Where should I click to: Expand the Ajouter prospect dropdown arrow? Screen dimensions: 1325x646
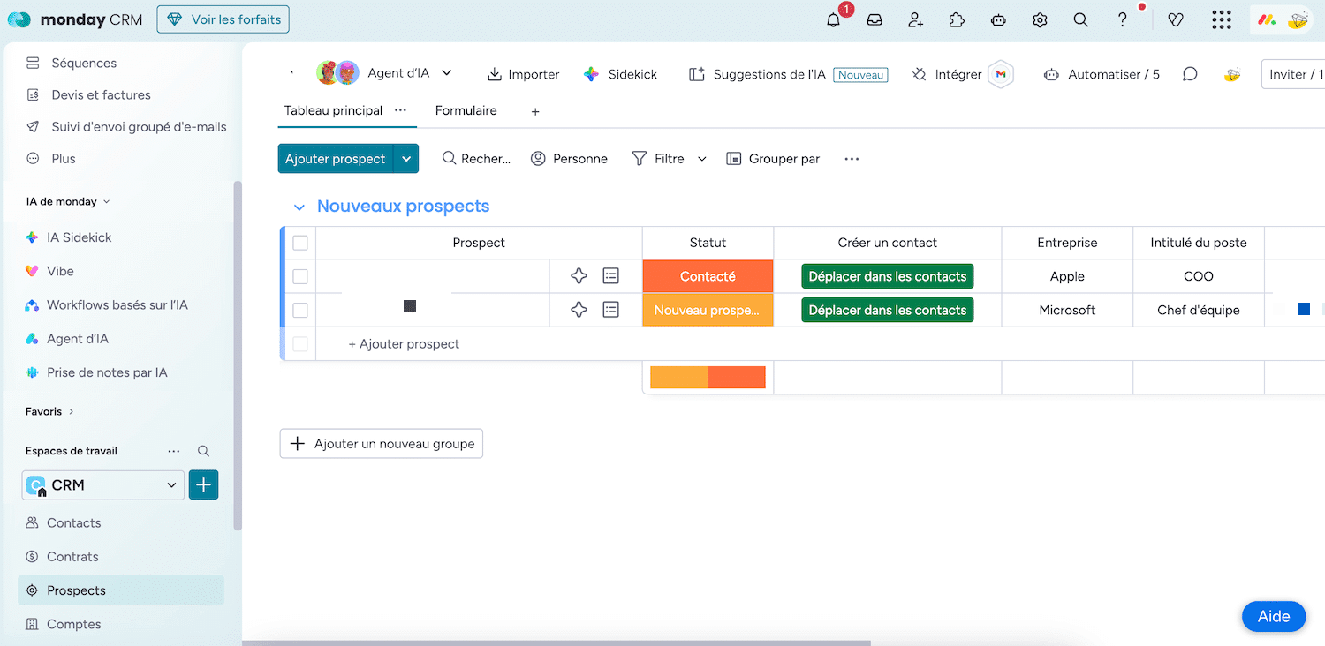click(x=406, y=159)
